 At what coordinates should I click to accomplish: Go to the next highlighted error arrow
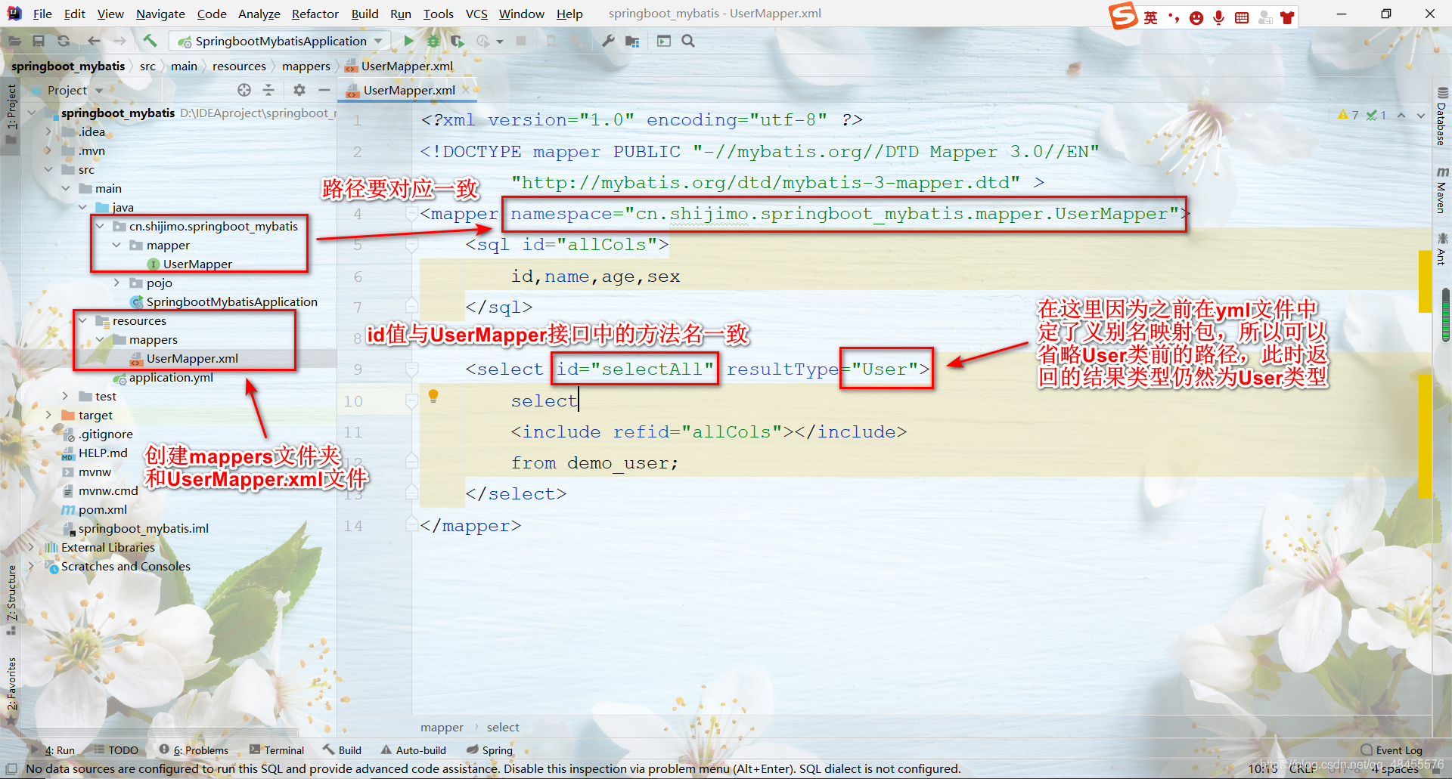(x=1421, y=116)
